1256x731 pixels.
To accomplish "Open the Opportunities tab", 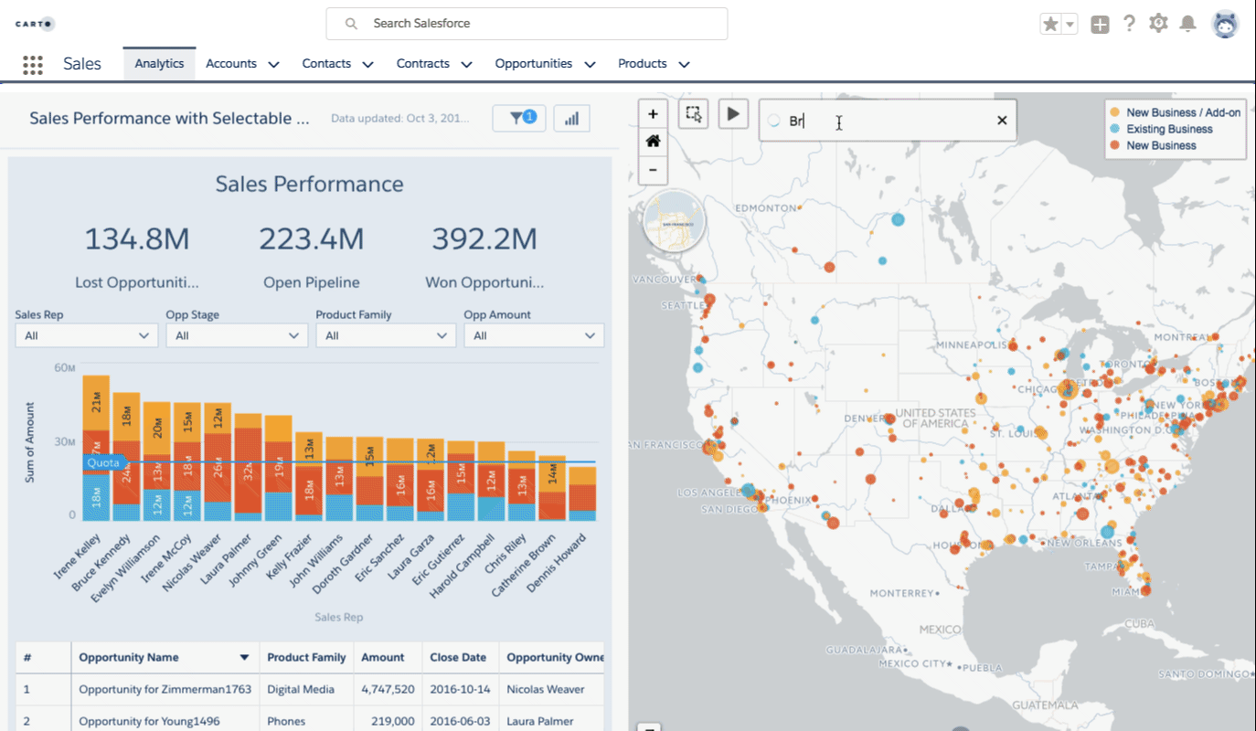I will click(533, 64).
